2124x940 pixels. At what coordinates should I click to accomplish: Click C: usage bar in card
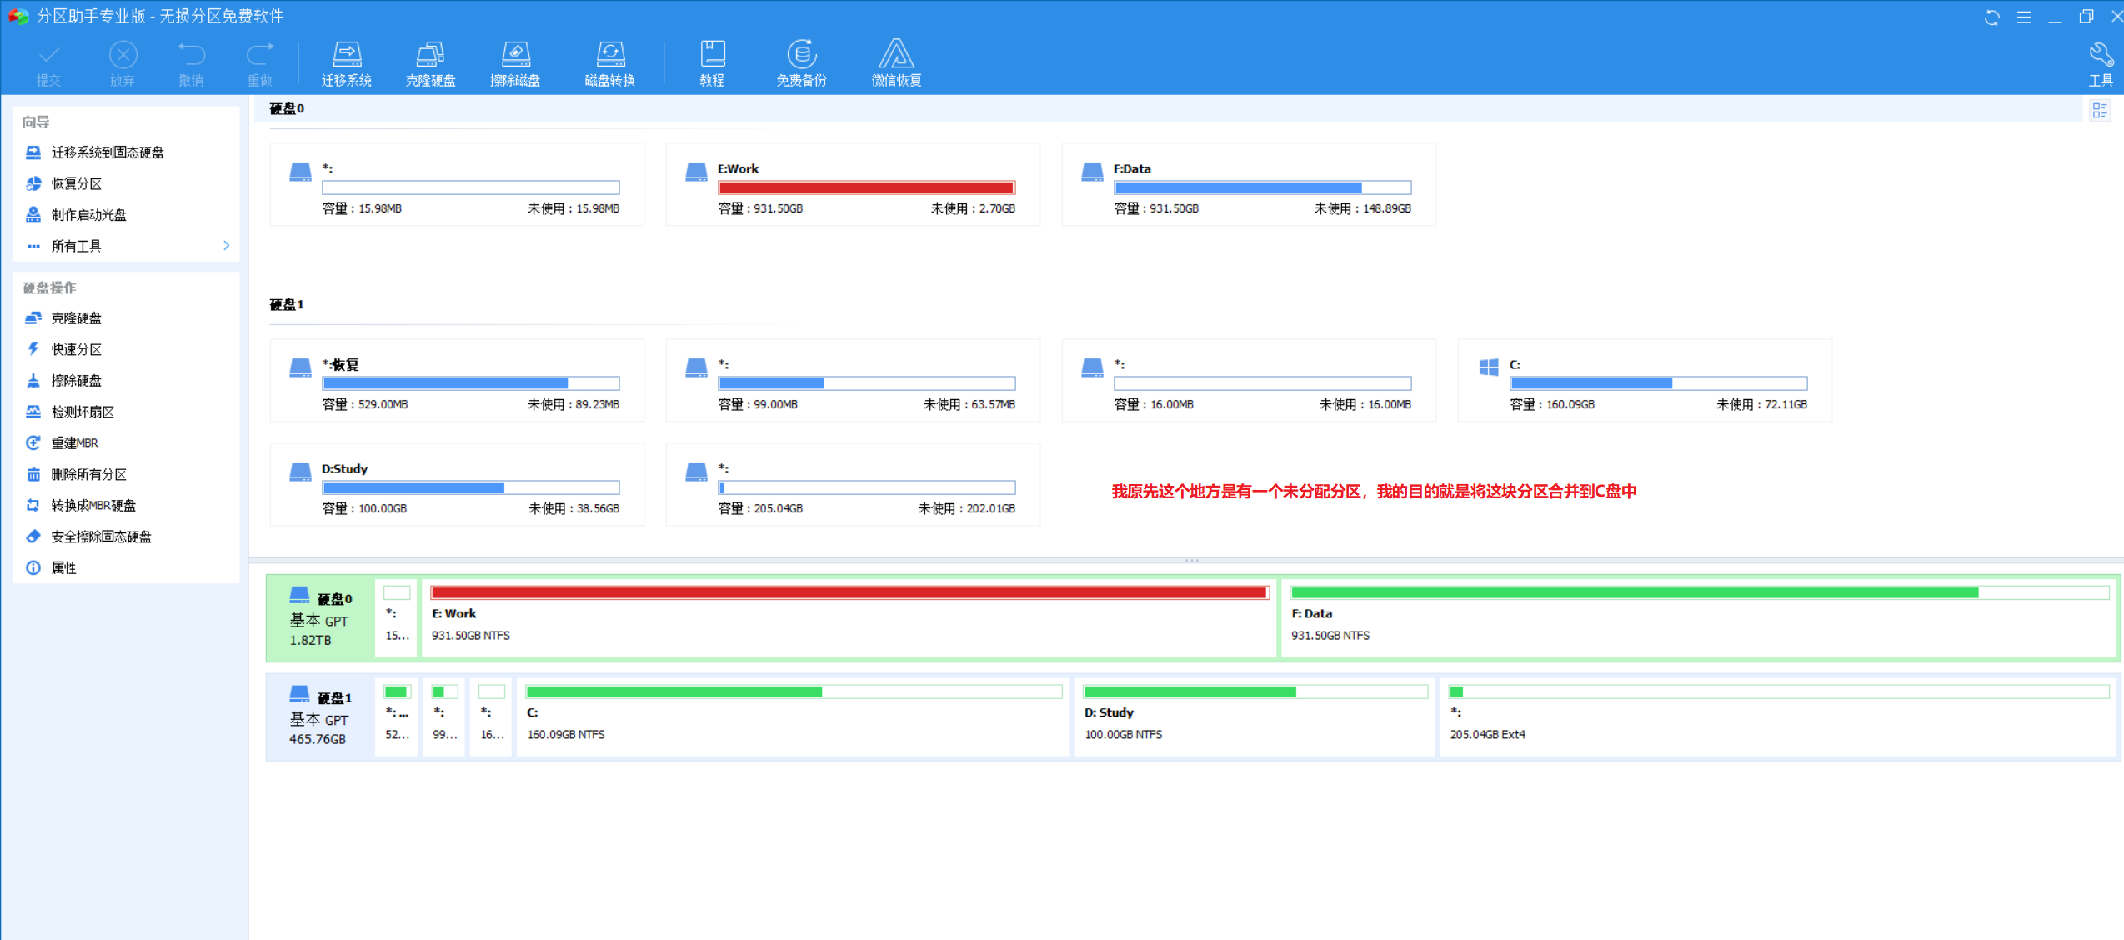click(x=1658, y=383)
